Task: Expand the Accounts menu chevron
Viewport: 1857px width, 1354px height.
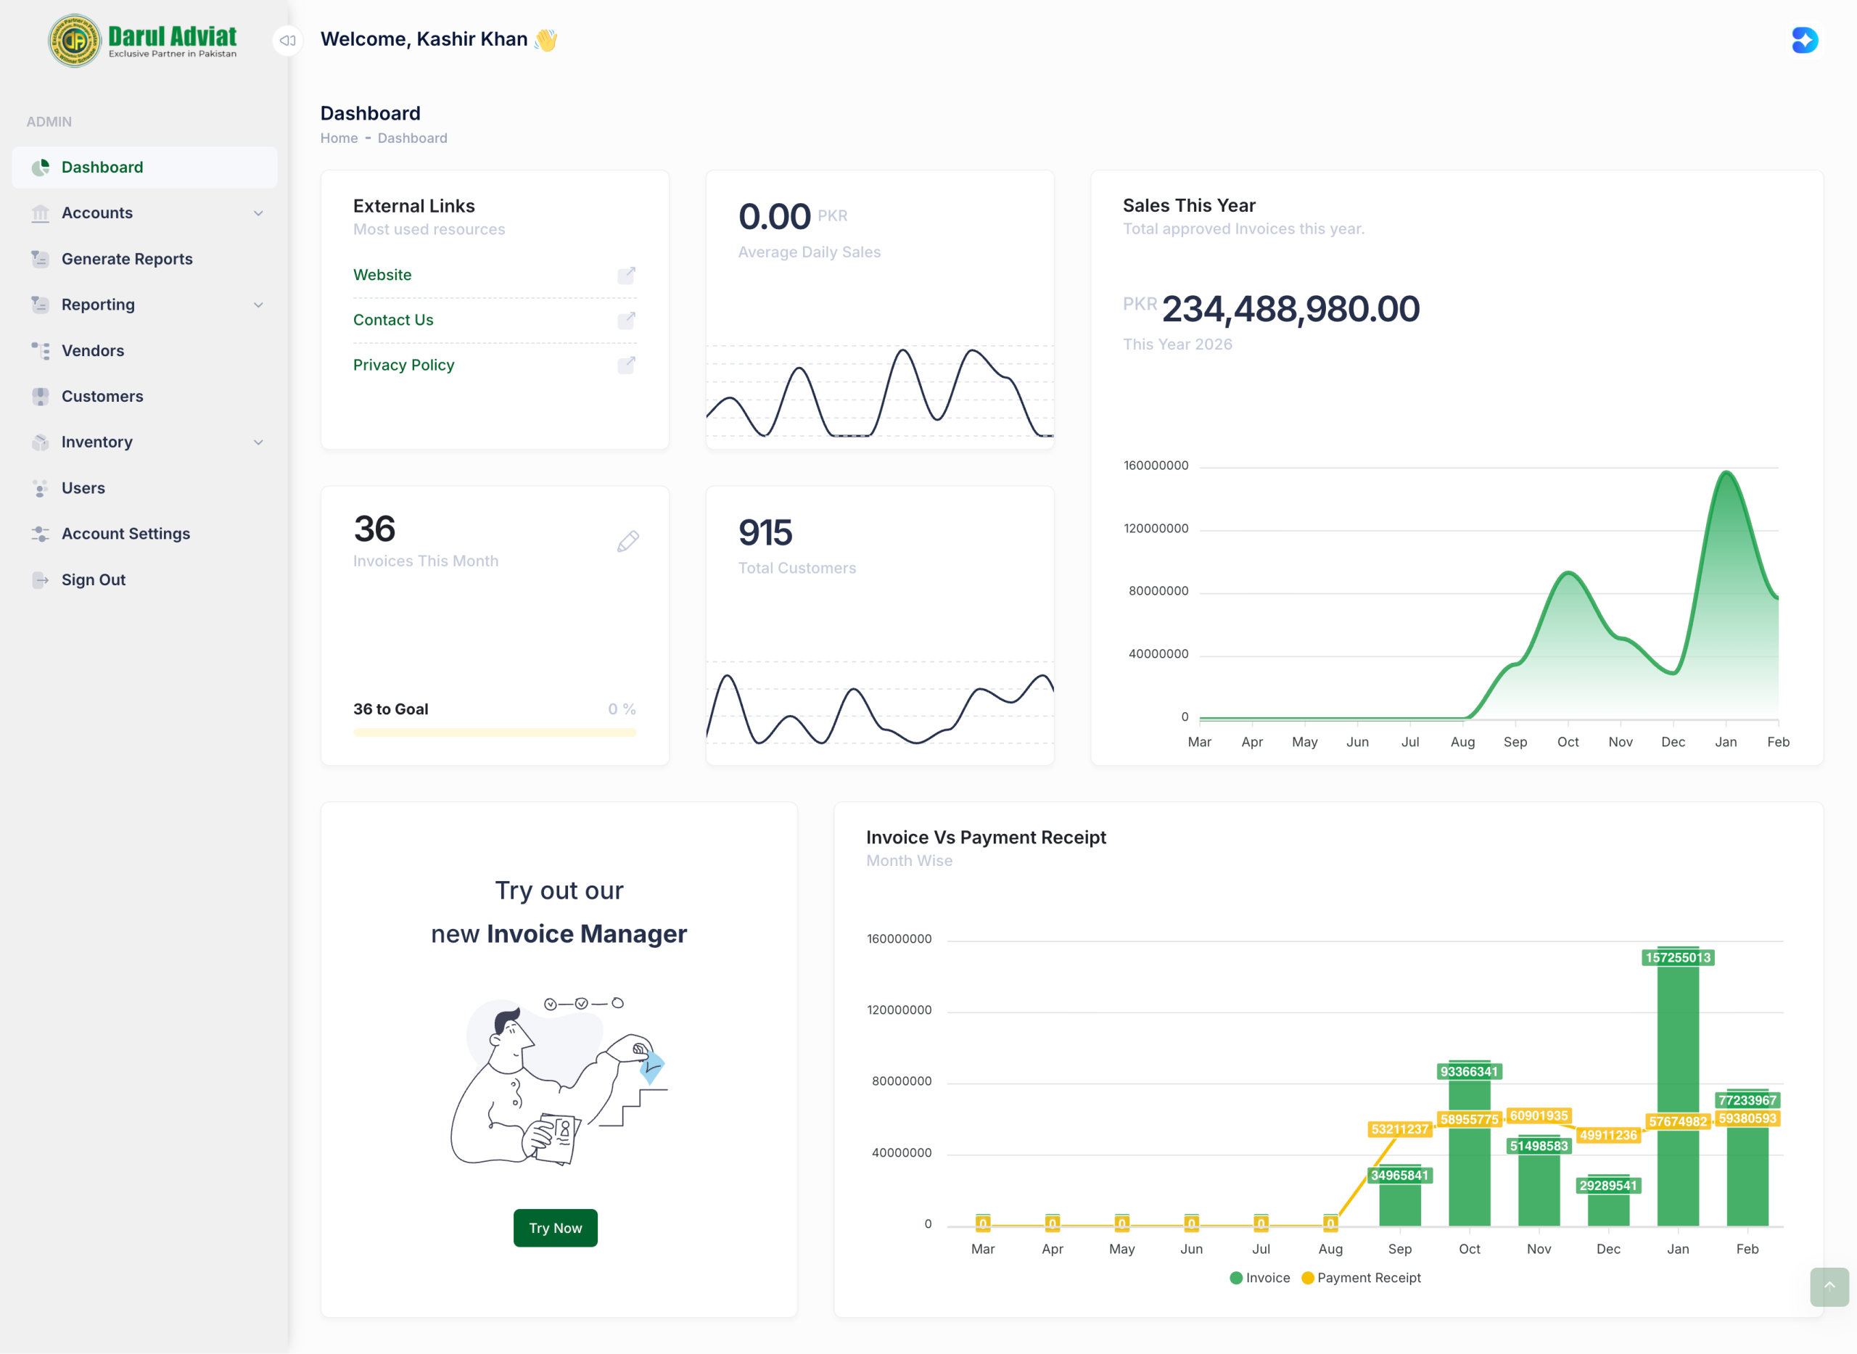Action: click(258, 213)
